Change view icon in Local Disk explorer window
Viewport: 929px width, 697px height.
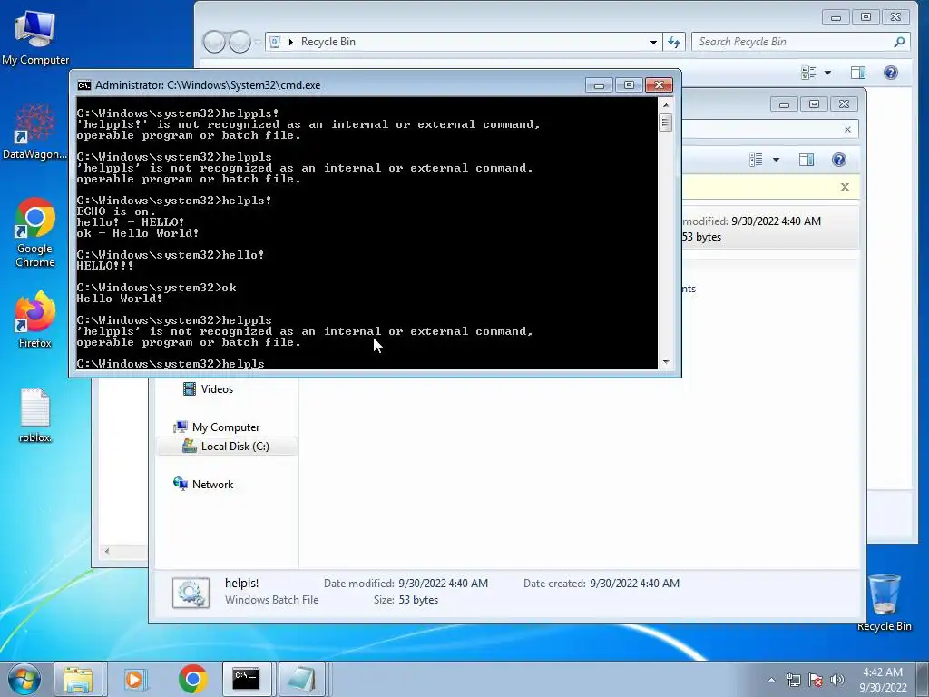(756, 160)
